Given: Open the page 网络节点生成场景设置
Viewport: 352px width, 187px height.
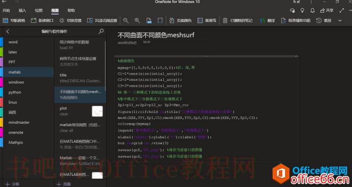Looking at the screenshot, I should (80, 61).
